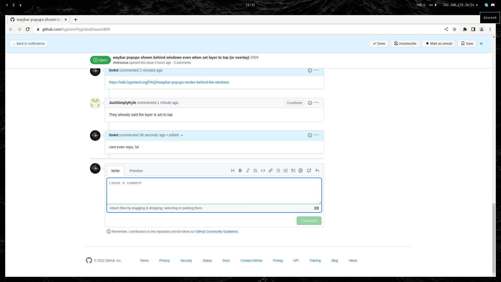Mark the notification as unread
501x282 pixels.
pos(438,44)
